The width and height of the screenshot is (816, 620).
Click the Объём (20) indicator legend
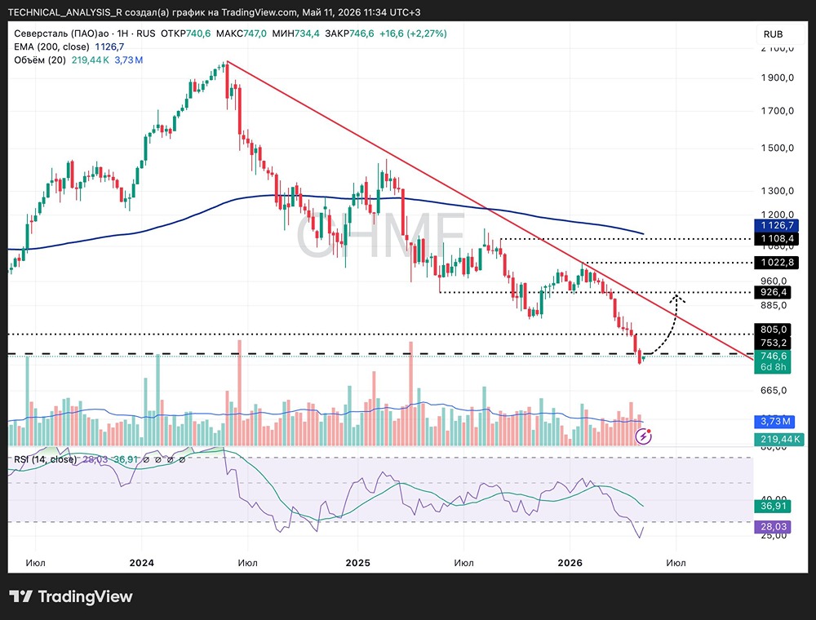tap(40, 60)
